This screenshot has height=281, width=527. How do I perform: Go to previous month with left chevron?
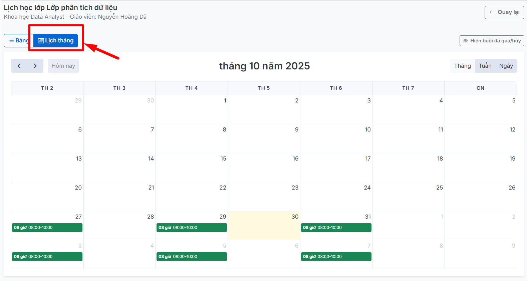19,66
